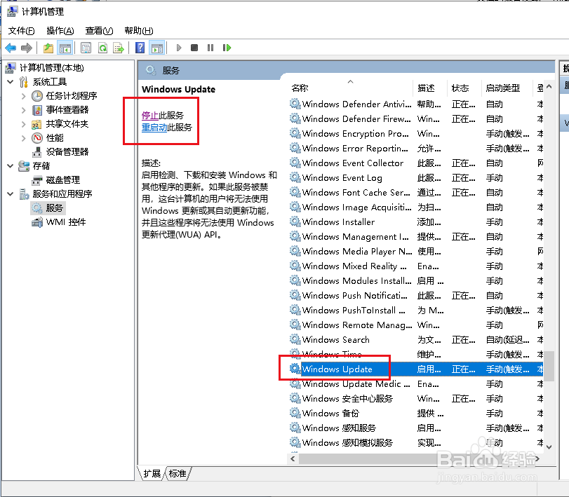Open the 帮助(H) menu

(139, 31)
